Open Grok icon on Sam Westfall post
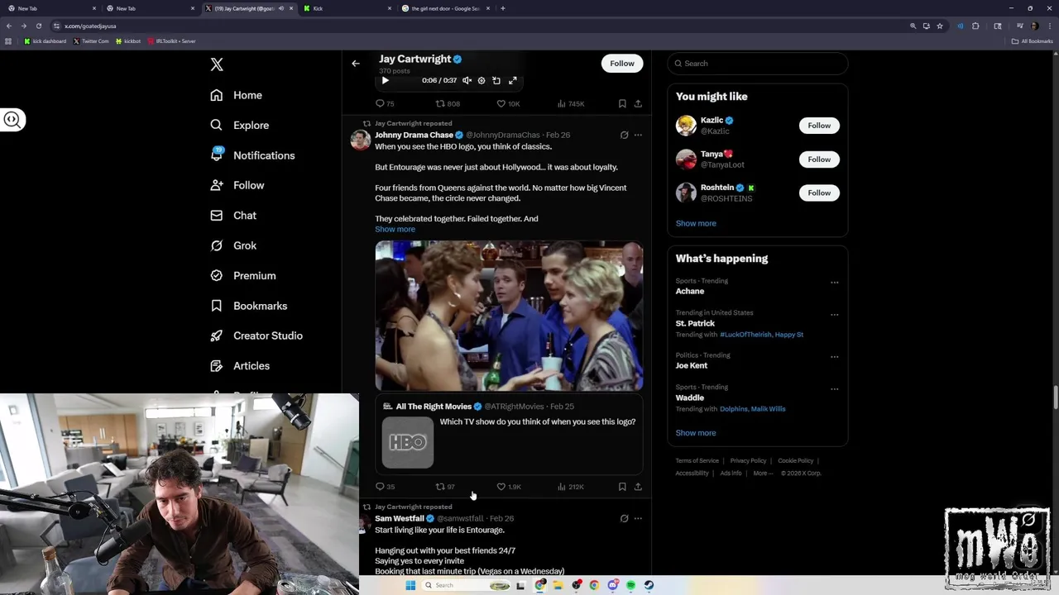 click(x=625, y=519)
